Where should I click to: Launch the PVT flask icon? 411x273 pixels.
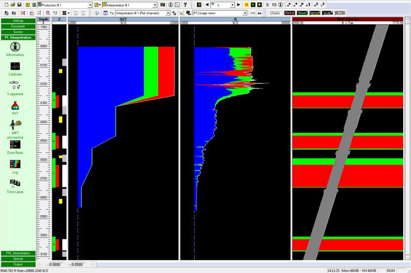15,106
